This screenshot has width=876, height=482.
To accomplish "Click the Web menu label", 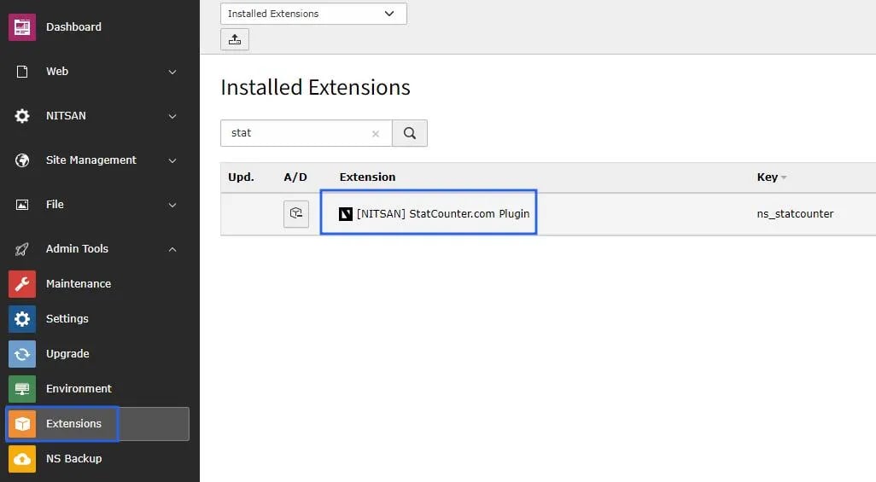I will (x=57, y=72).
